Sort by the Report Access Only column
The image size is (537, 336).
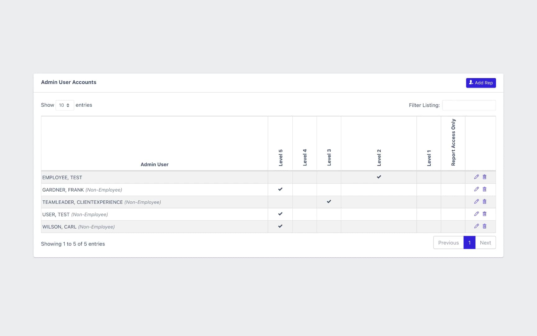pos(453,143)
